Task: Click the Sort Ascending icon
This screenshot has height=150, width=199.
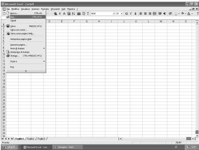Action: point(74,14)
